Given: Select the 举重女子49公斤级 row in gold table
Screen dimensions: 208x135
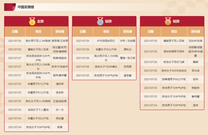Looking at the screenshot, I should (x=38, y=118).
